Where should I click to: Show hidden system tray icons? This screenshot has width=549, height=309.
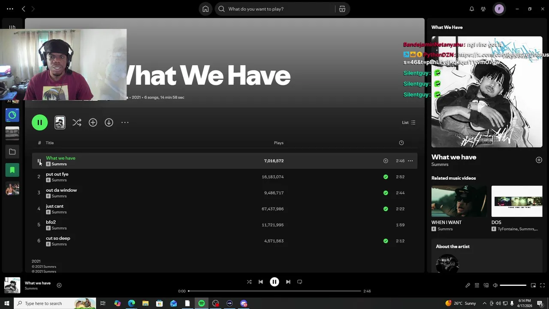click(x=485, y=303)
